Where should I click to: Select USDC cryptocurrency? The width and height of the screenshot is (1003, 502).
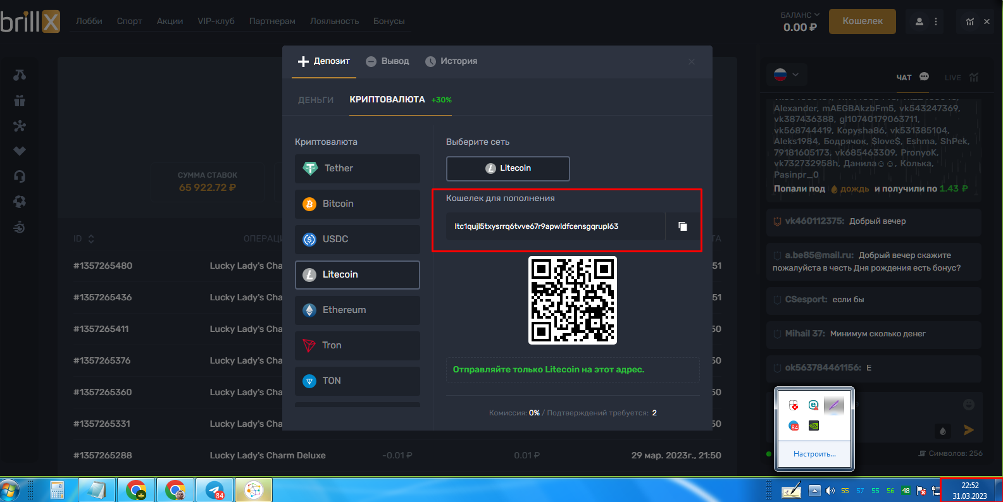tap(358, 239)
